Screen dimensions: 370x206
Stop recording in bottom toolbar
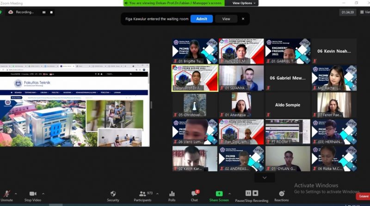click(255, 193)
